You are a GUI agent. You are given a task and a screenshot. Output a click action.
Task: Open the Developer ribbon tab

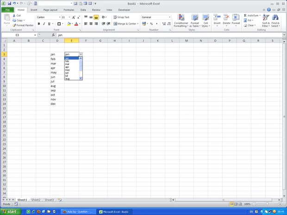[124, 9]
